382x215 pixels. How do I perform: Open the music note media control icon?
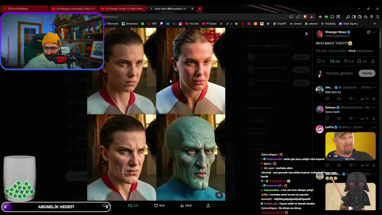click(348, 17)
